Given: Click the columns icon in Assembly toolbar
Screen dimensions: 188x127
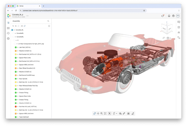Looking at the screenshot, I should click(x=22, y=26).
